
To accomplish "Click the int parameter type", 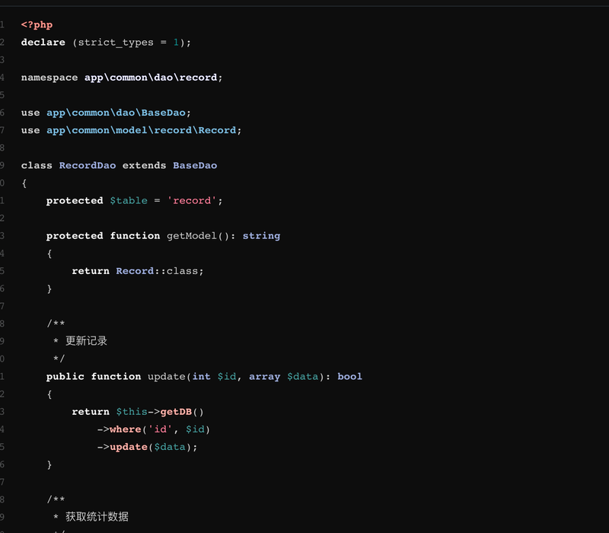I will point(201,377).
